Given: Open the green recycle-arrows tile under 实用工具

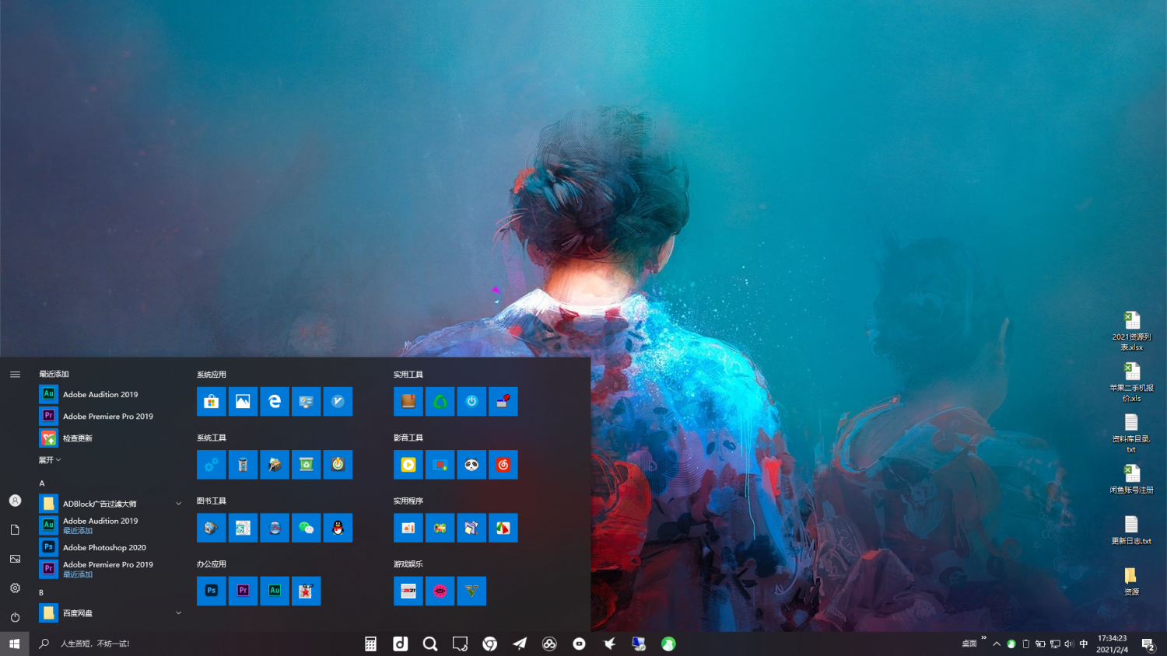Looking at the screenshot, I should pos(440,402).
